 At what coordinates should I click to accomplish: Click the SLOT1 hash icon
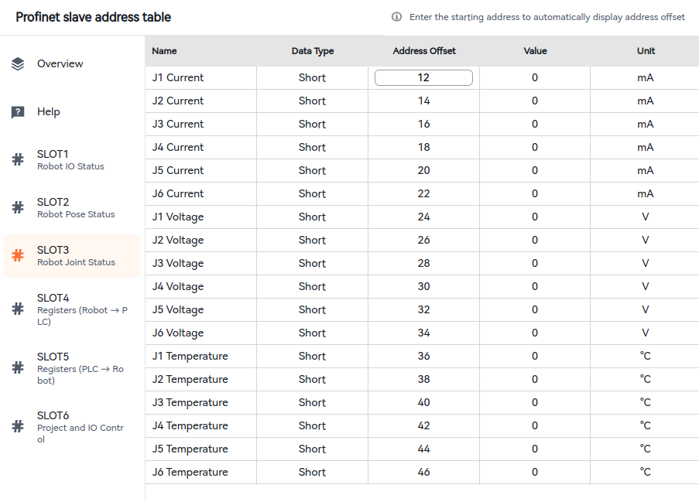coord(18,159)
